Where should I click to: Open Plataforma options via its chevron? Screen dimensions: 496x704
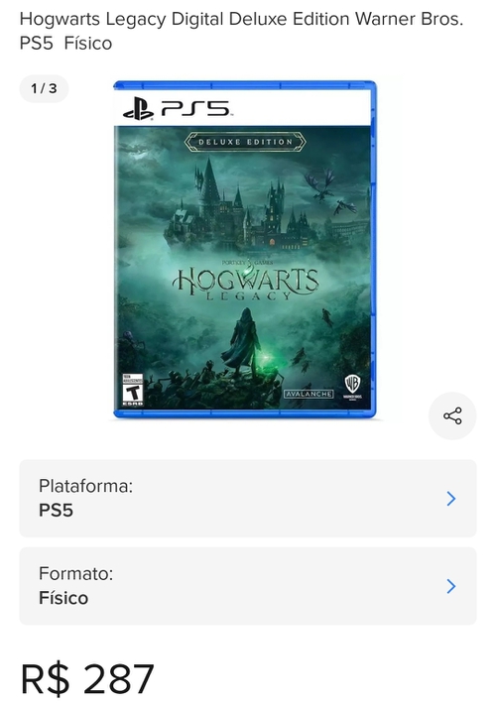(451, 499)
